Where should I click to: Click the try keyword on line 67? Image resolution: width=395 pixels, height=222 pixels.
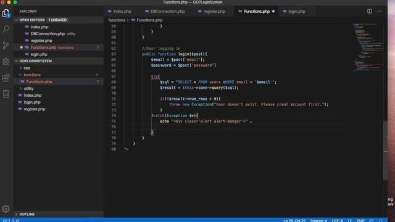click(154, 76)
